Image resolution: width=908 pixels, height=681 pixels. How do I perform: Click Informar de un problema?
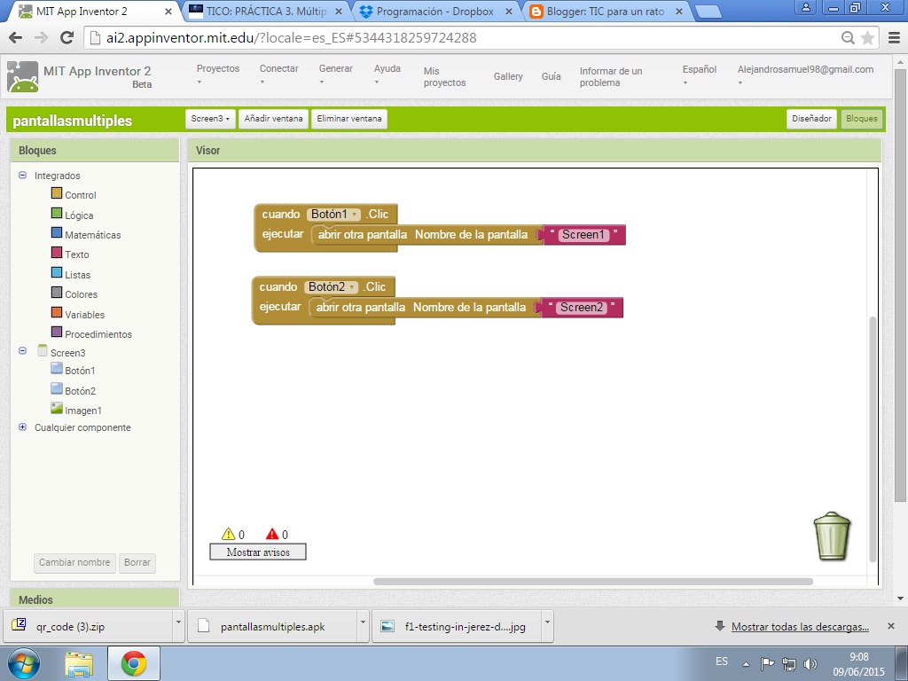(611, 76)
